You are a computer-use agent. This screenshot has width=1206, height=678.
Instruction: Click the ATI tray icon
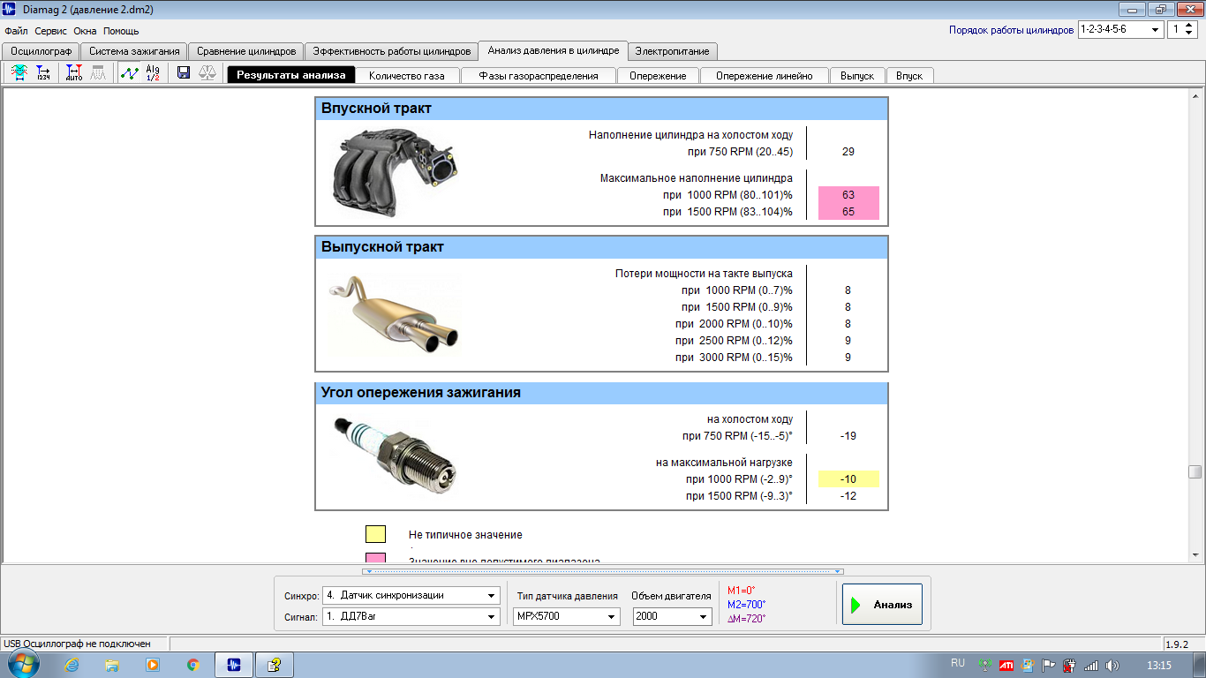1006,665
